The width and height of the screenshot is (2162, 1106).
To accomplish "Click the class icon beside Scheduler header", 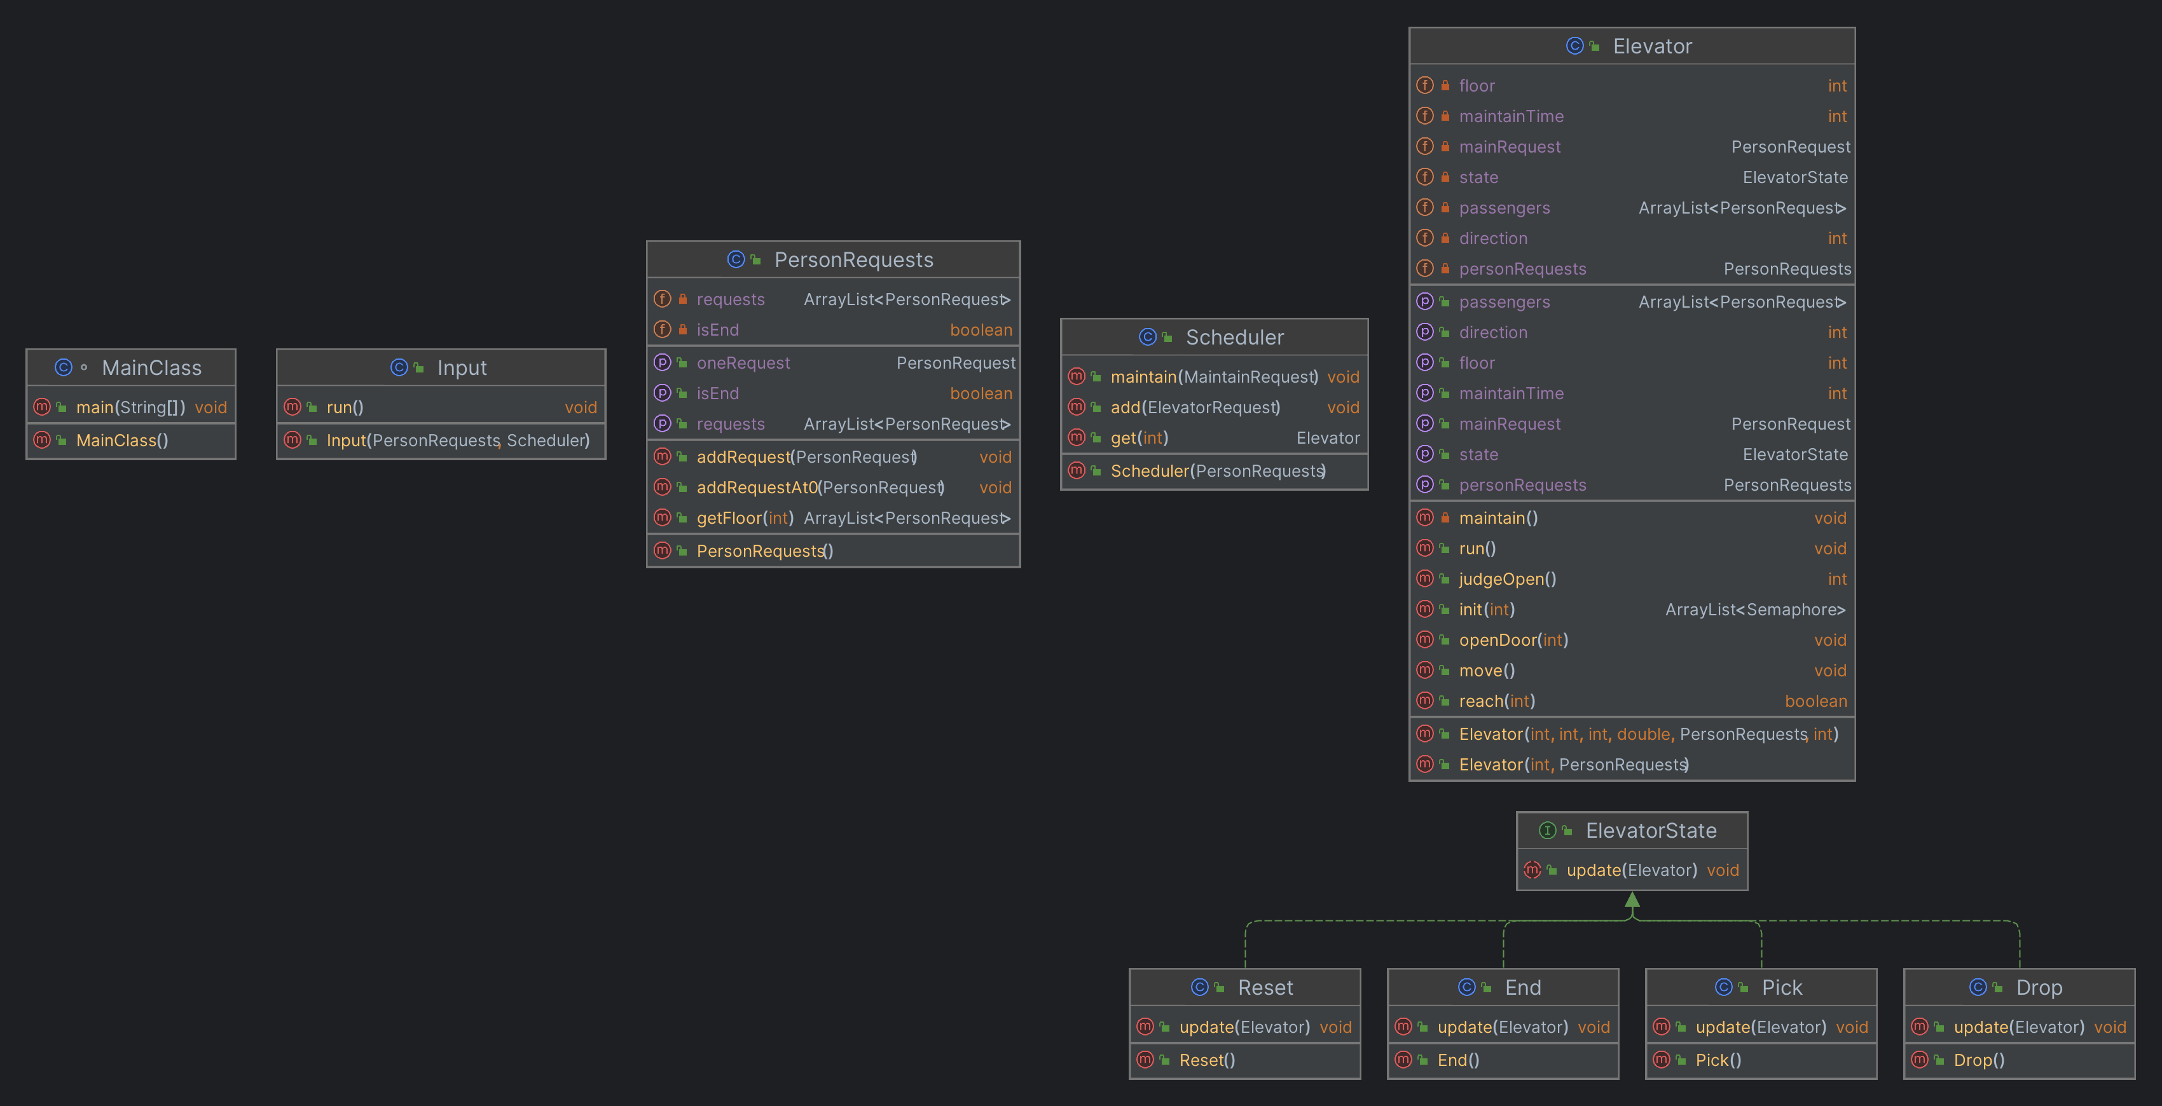I will click(1147, 336).
